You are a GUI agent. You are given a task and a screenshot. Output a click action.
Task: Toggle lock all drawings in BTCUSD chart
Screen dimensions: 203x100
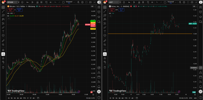[x=3, y=58]
